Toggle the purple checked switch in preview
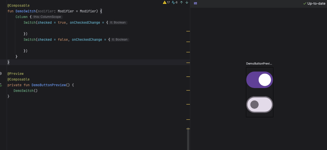327x150 pixels. pyautogui.click(x=259, y=80)
